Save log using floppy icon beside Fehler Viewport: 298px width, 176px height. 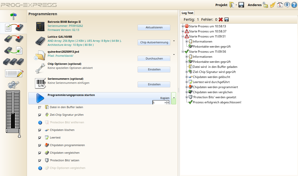coord(227,19)
